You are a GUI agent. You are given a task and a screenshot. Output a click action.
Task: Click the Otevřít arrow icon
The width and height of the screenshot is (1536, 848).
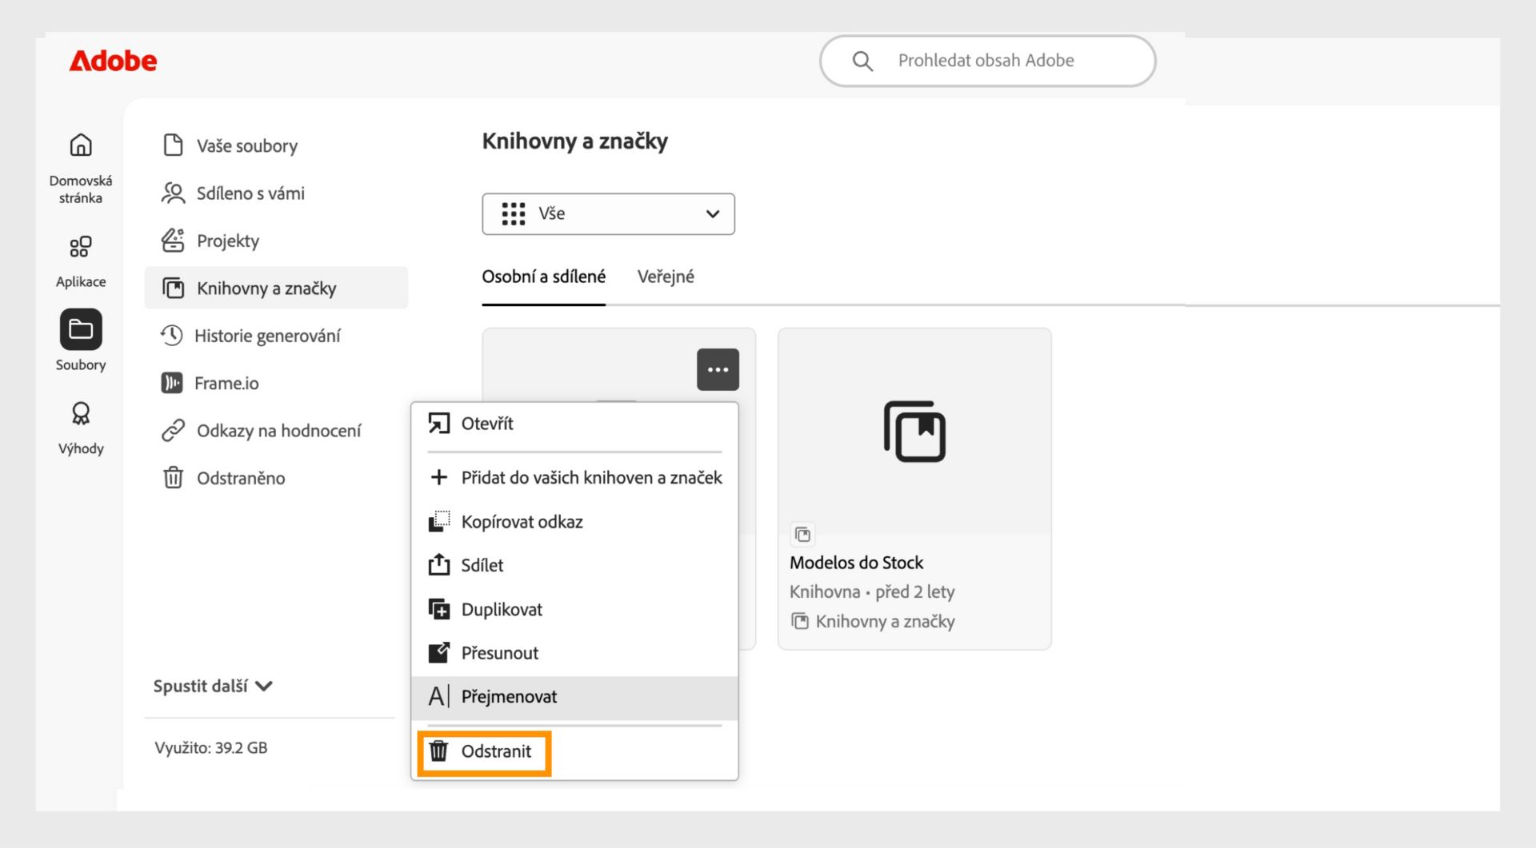[438, 424]
